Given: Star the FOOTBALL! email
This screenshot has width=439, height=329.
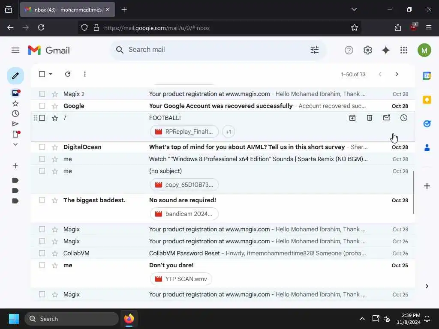Looking at the screenshot, I should 55,118.
